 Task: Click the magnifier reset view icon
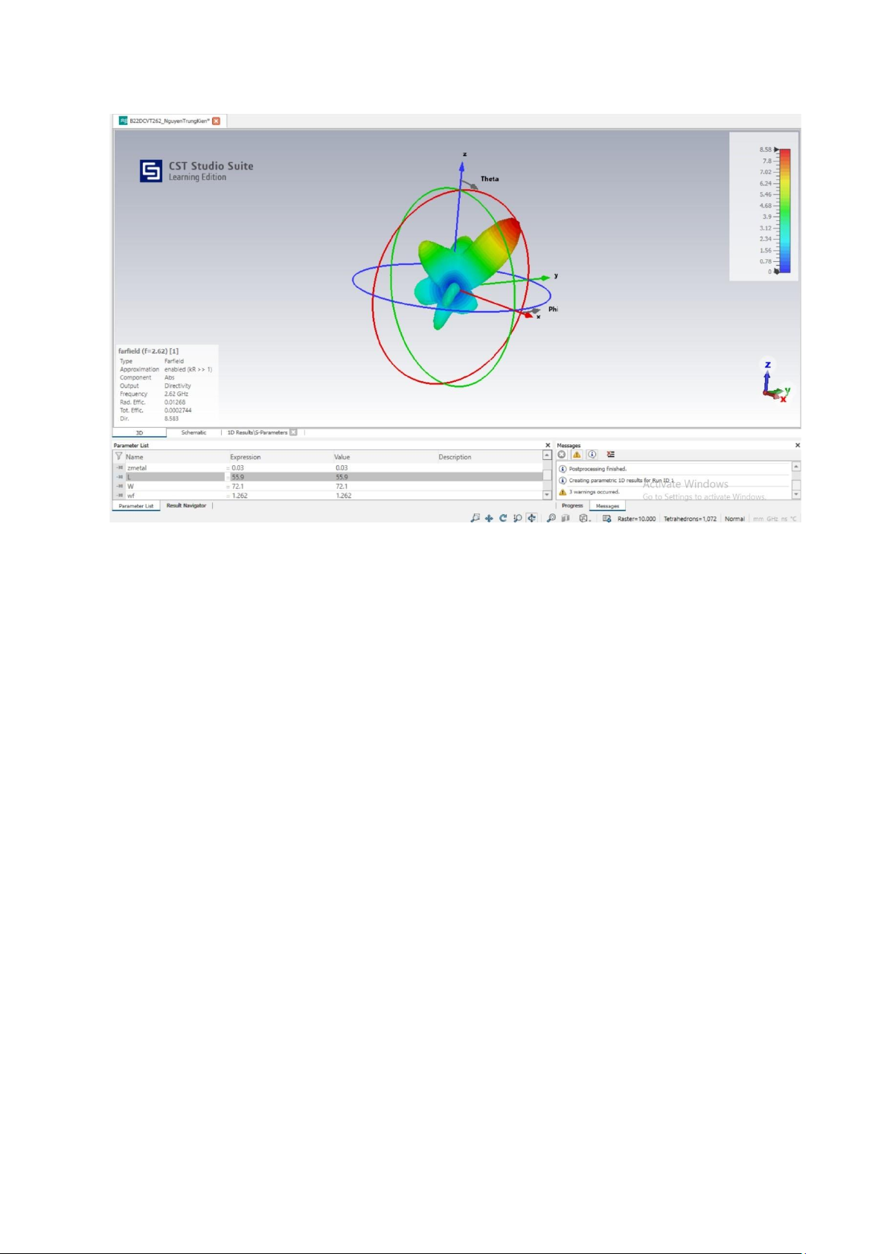[x=551, y=518]
